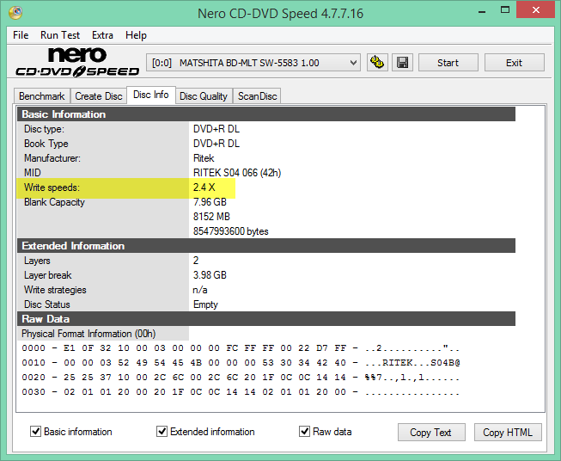Image resolution: width=561 pixels, height=461 pixels.
Task: Click the Disc type value DVD+R DL
Action: point(216,129)
